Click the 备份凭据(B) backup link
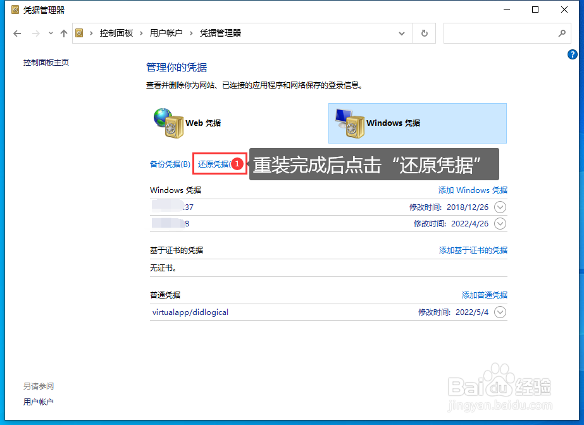 click(168, 163)
